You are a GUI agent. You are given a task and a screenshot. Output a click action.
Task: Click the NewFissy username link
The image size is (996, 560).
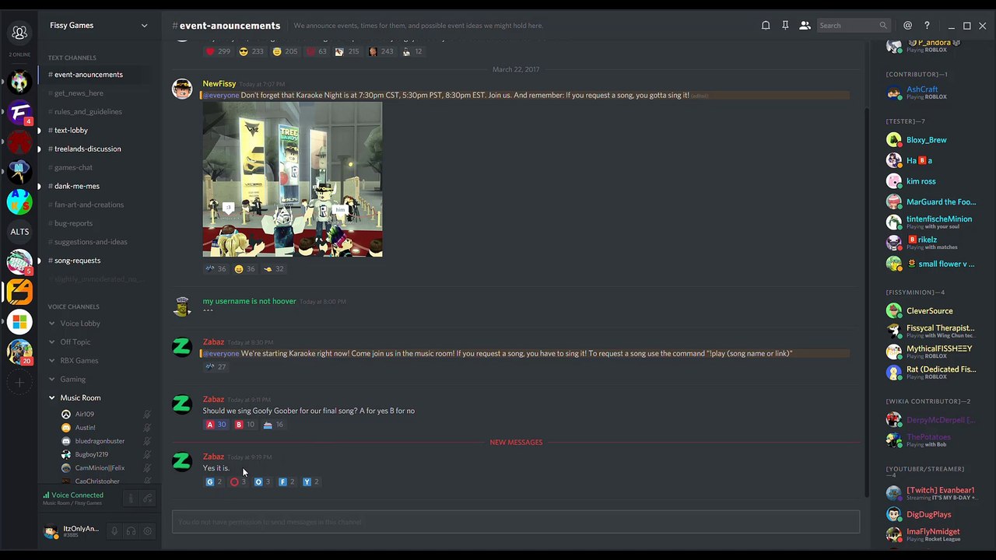coord(219,84)
